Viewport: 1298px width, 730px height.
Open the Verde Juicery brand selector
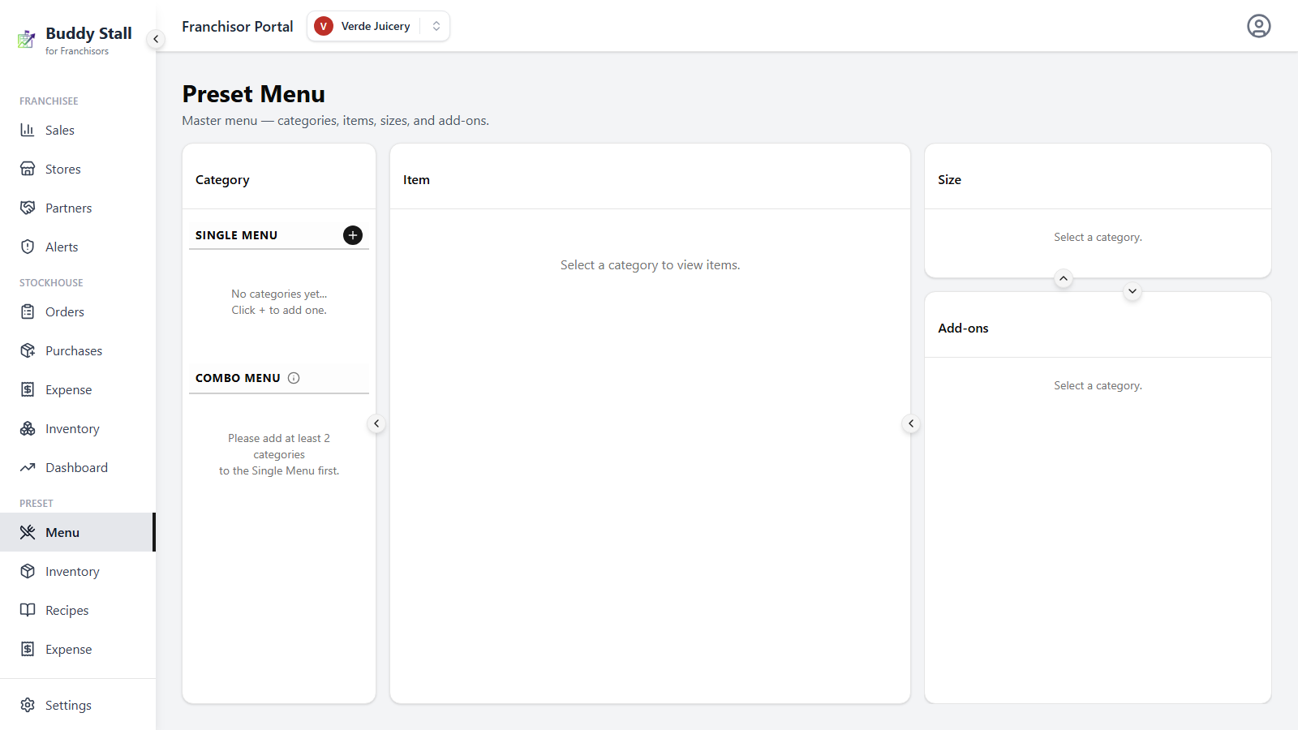point(378,26)
